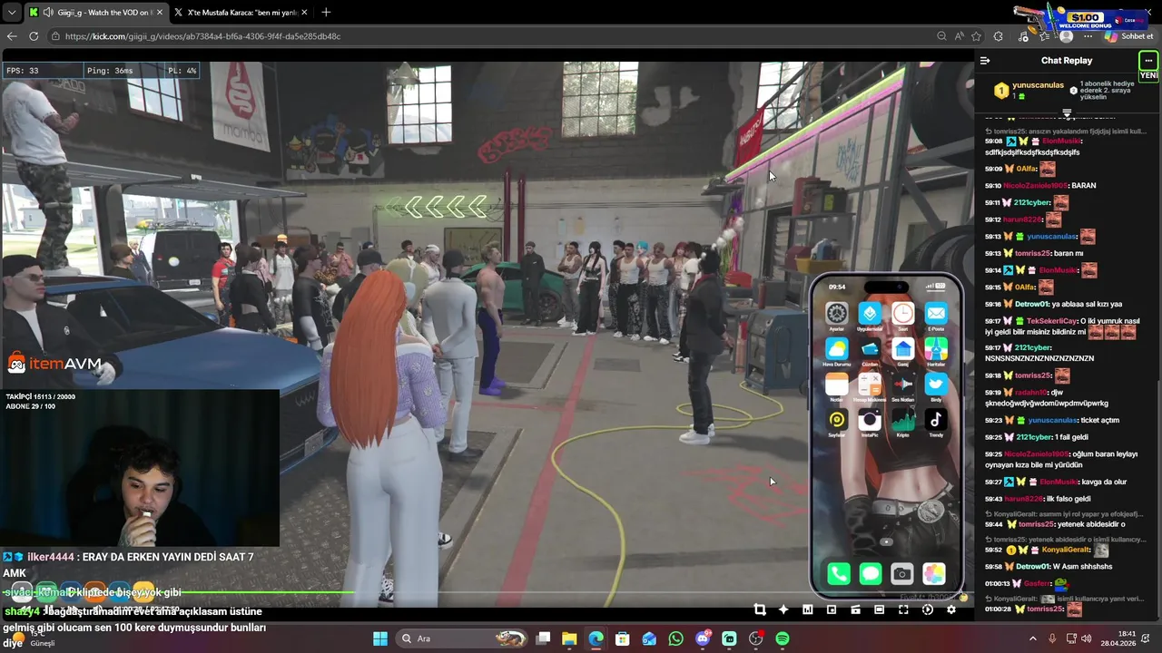Open Notlar notes app on in-game phone
Screen dimensions: 1162x653
837,385
